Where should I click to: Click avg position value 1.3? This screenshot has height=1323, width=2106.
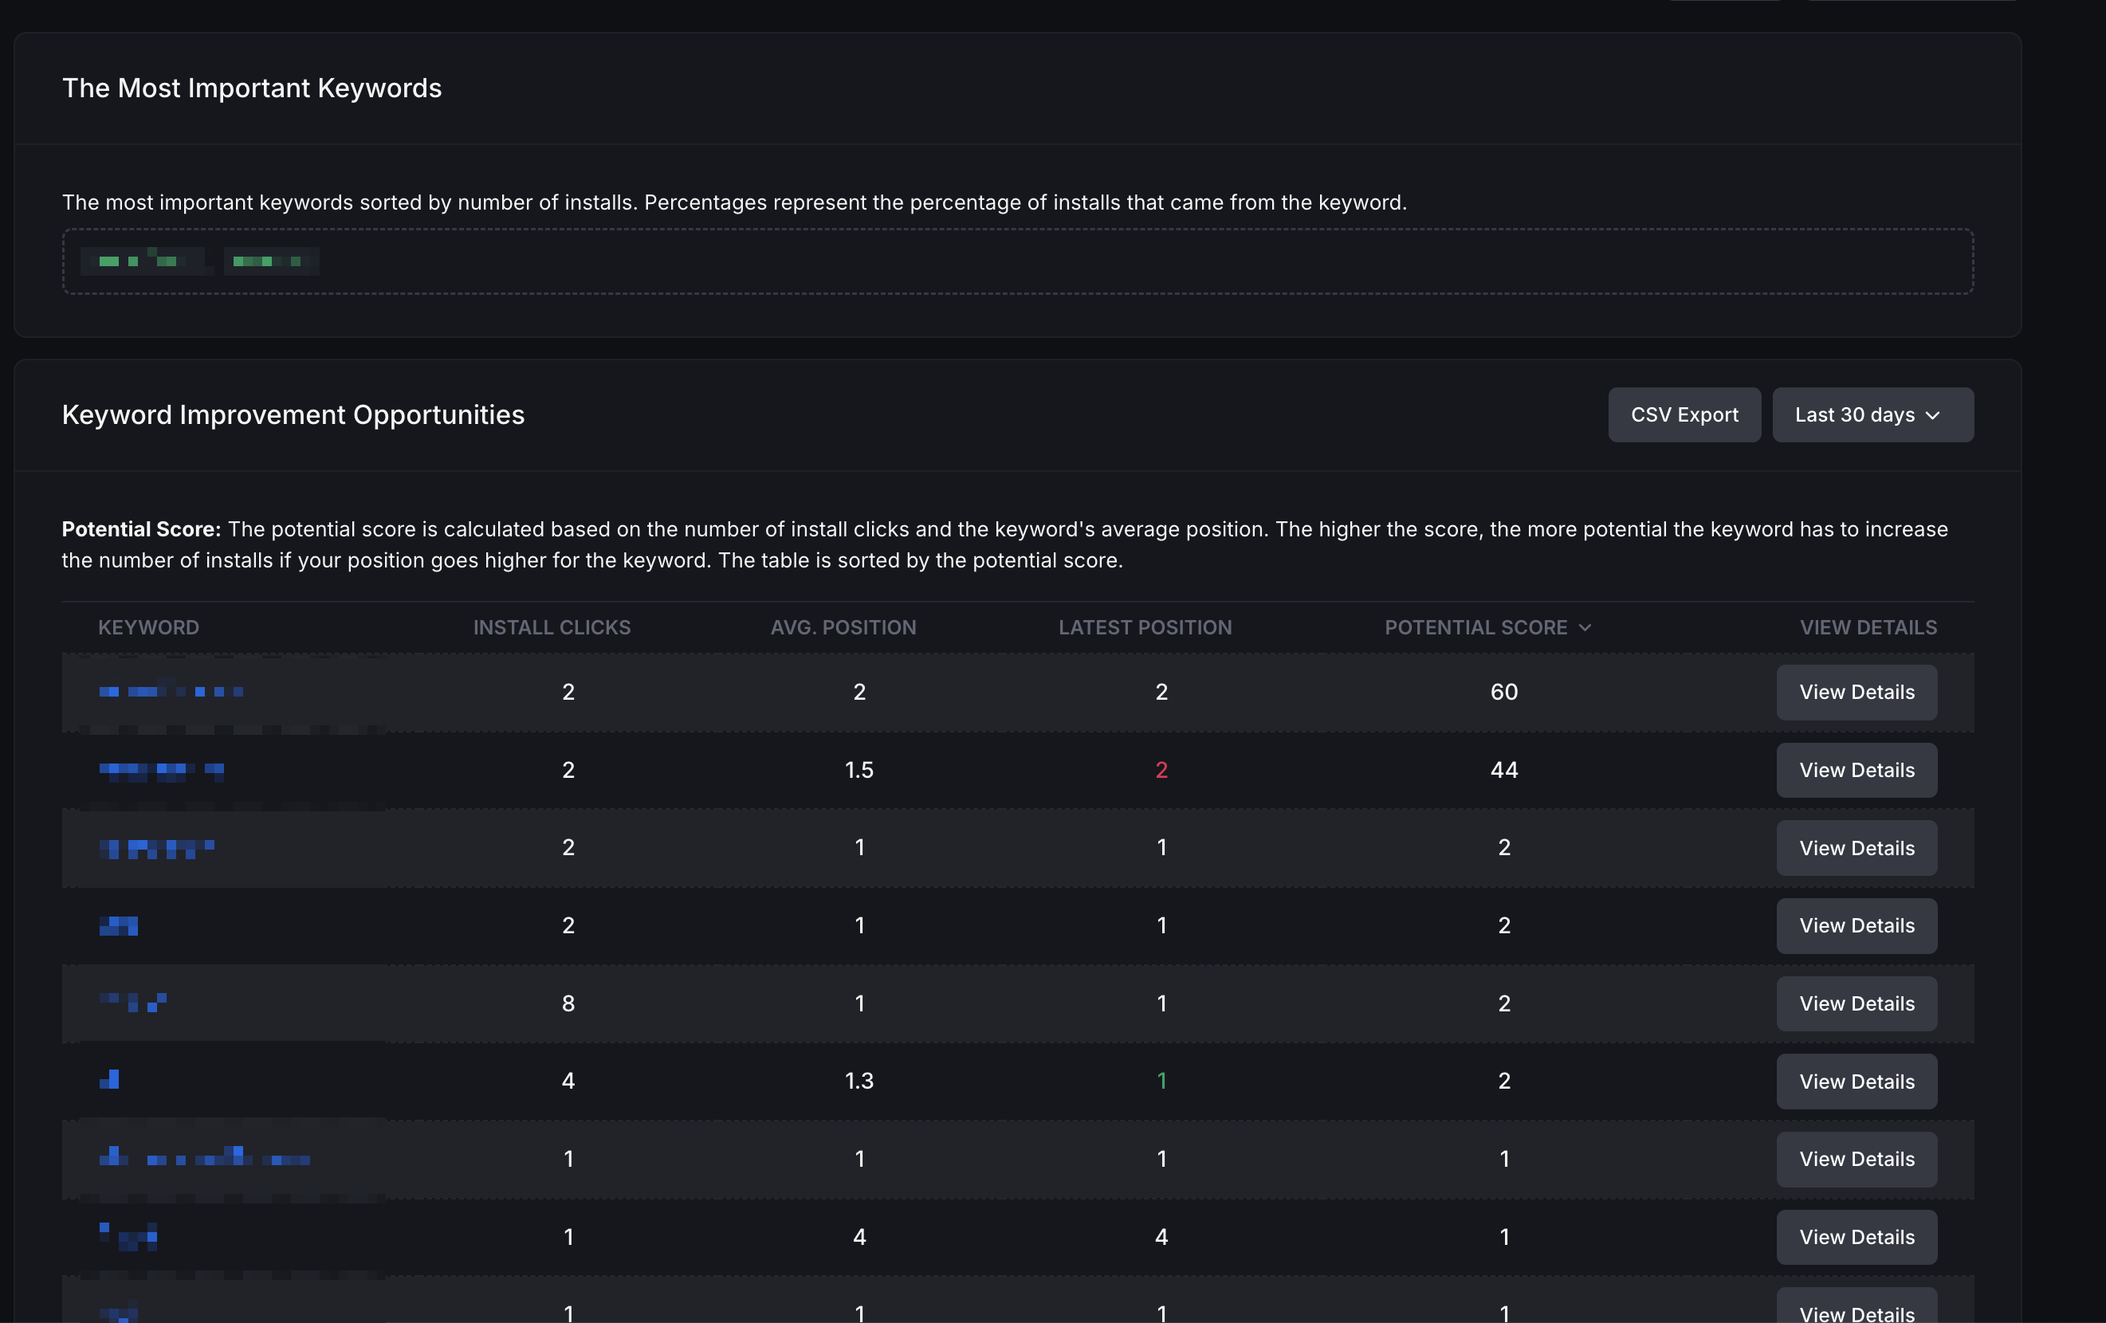click(x=859, y=1081)
